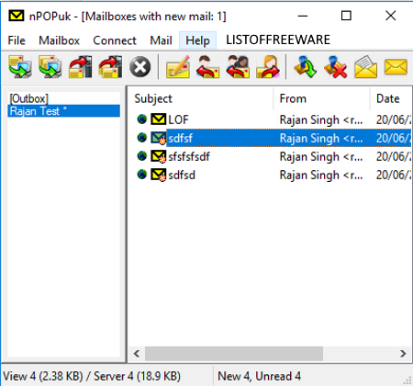Click the globe icon beside sdfsd
Image resolution: width=413 pixels, height=386 pixels.
(141, 175)
